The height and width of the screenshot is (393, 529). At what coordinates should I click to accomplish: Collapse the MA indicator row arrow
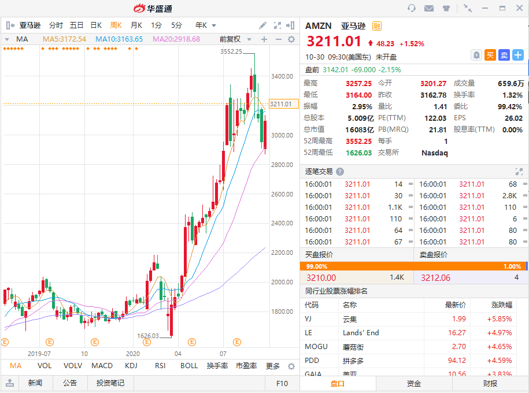coord(7,39)
